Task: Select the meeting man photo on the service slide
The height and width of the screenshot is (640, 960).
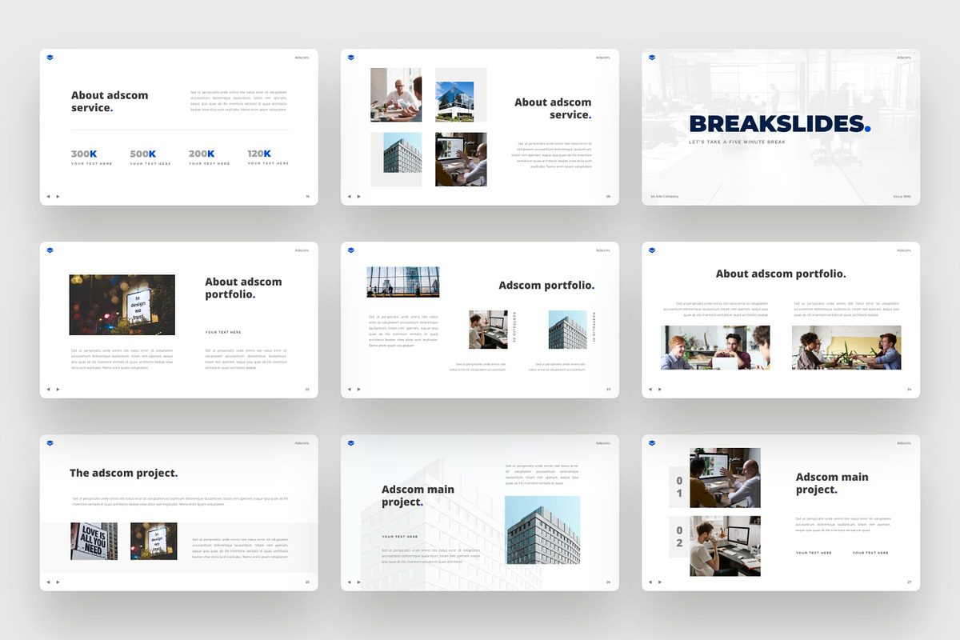Action: point(396,94)
